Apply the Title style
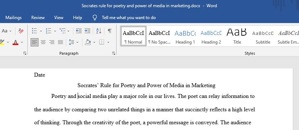This screenshot has height=130, width=299. click(x=237, y=37)
